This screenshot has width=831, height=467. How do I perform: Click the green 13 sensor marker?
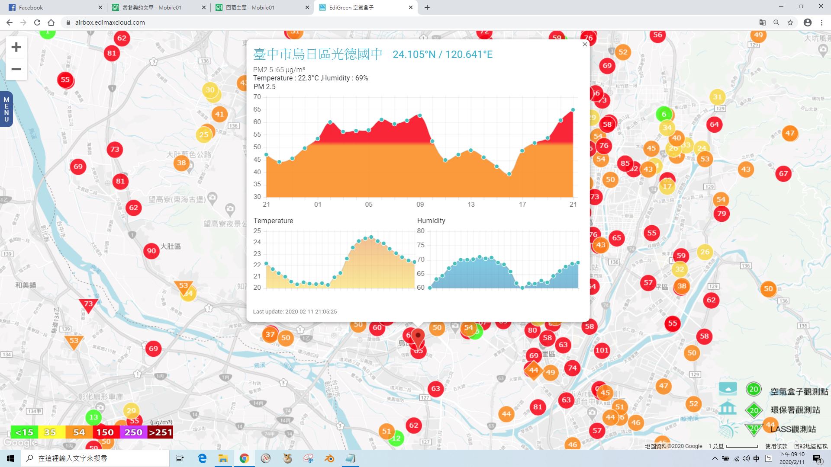(x=93, y=417)
